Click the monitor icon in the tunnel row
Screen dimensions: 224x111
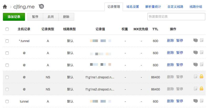196,101
